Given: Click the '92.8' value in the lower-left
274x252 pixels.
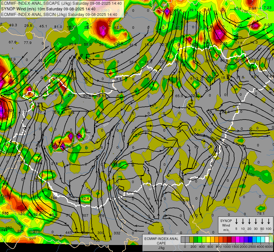Looking at the screenshot, I should [x=37, y=214].
